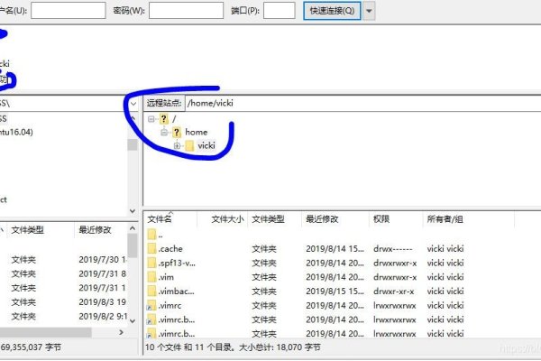This screenshot has height=361, width=541.
Task: Click the parent directory '..' folder icon
Action: [x=151, y=235]
